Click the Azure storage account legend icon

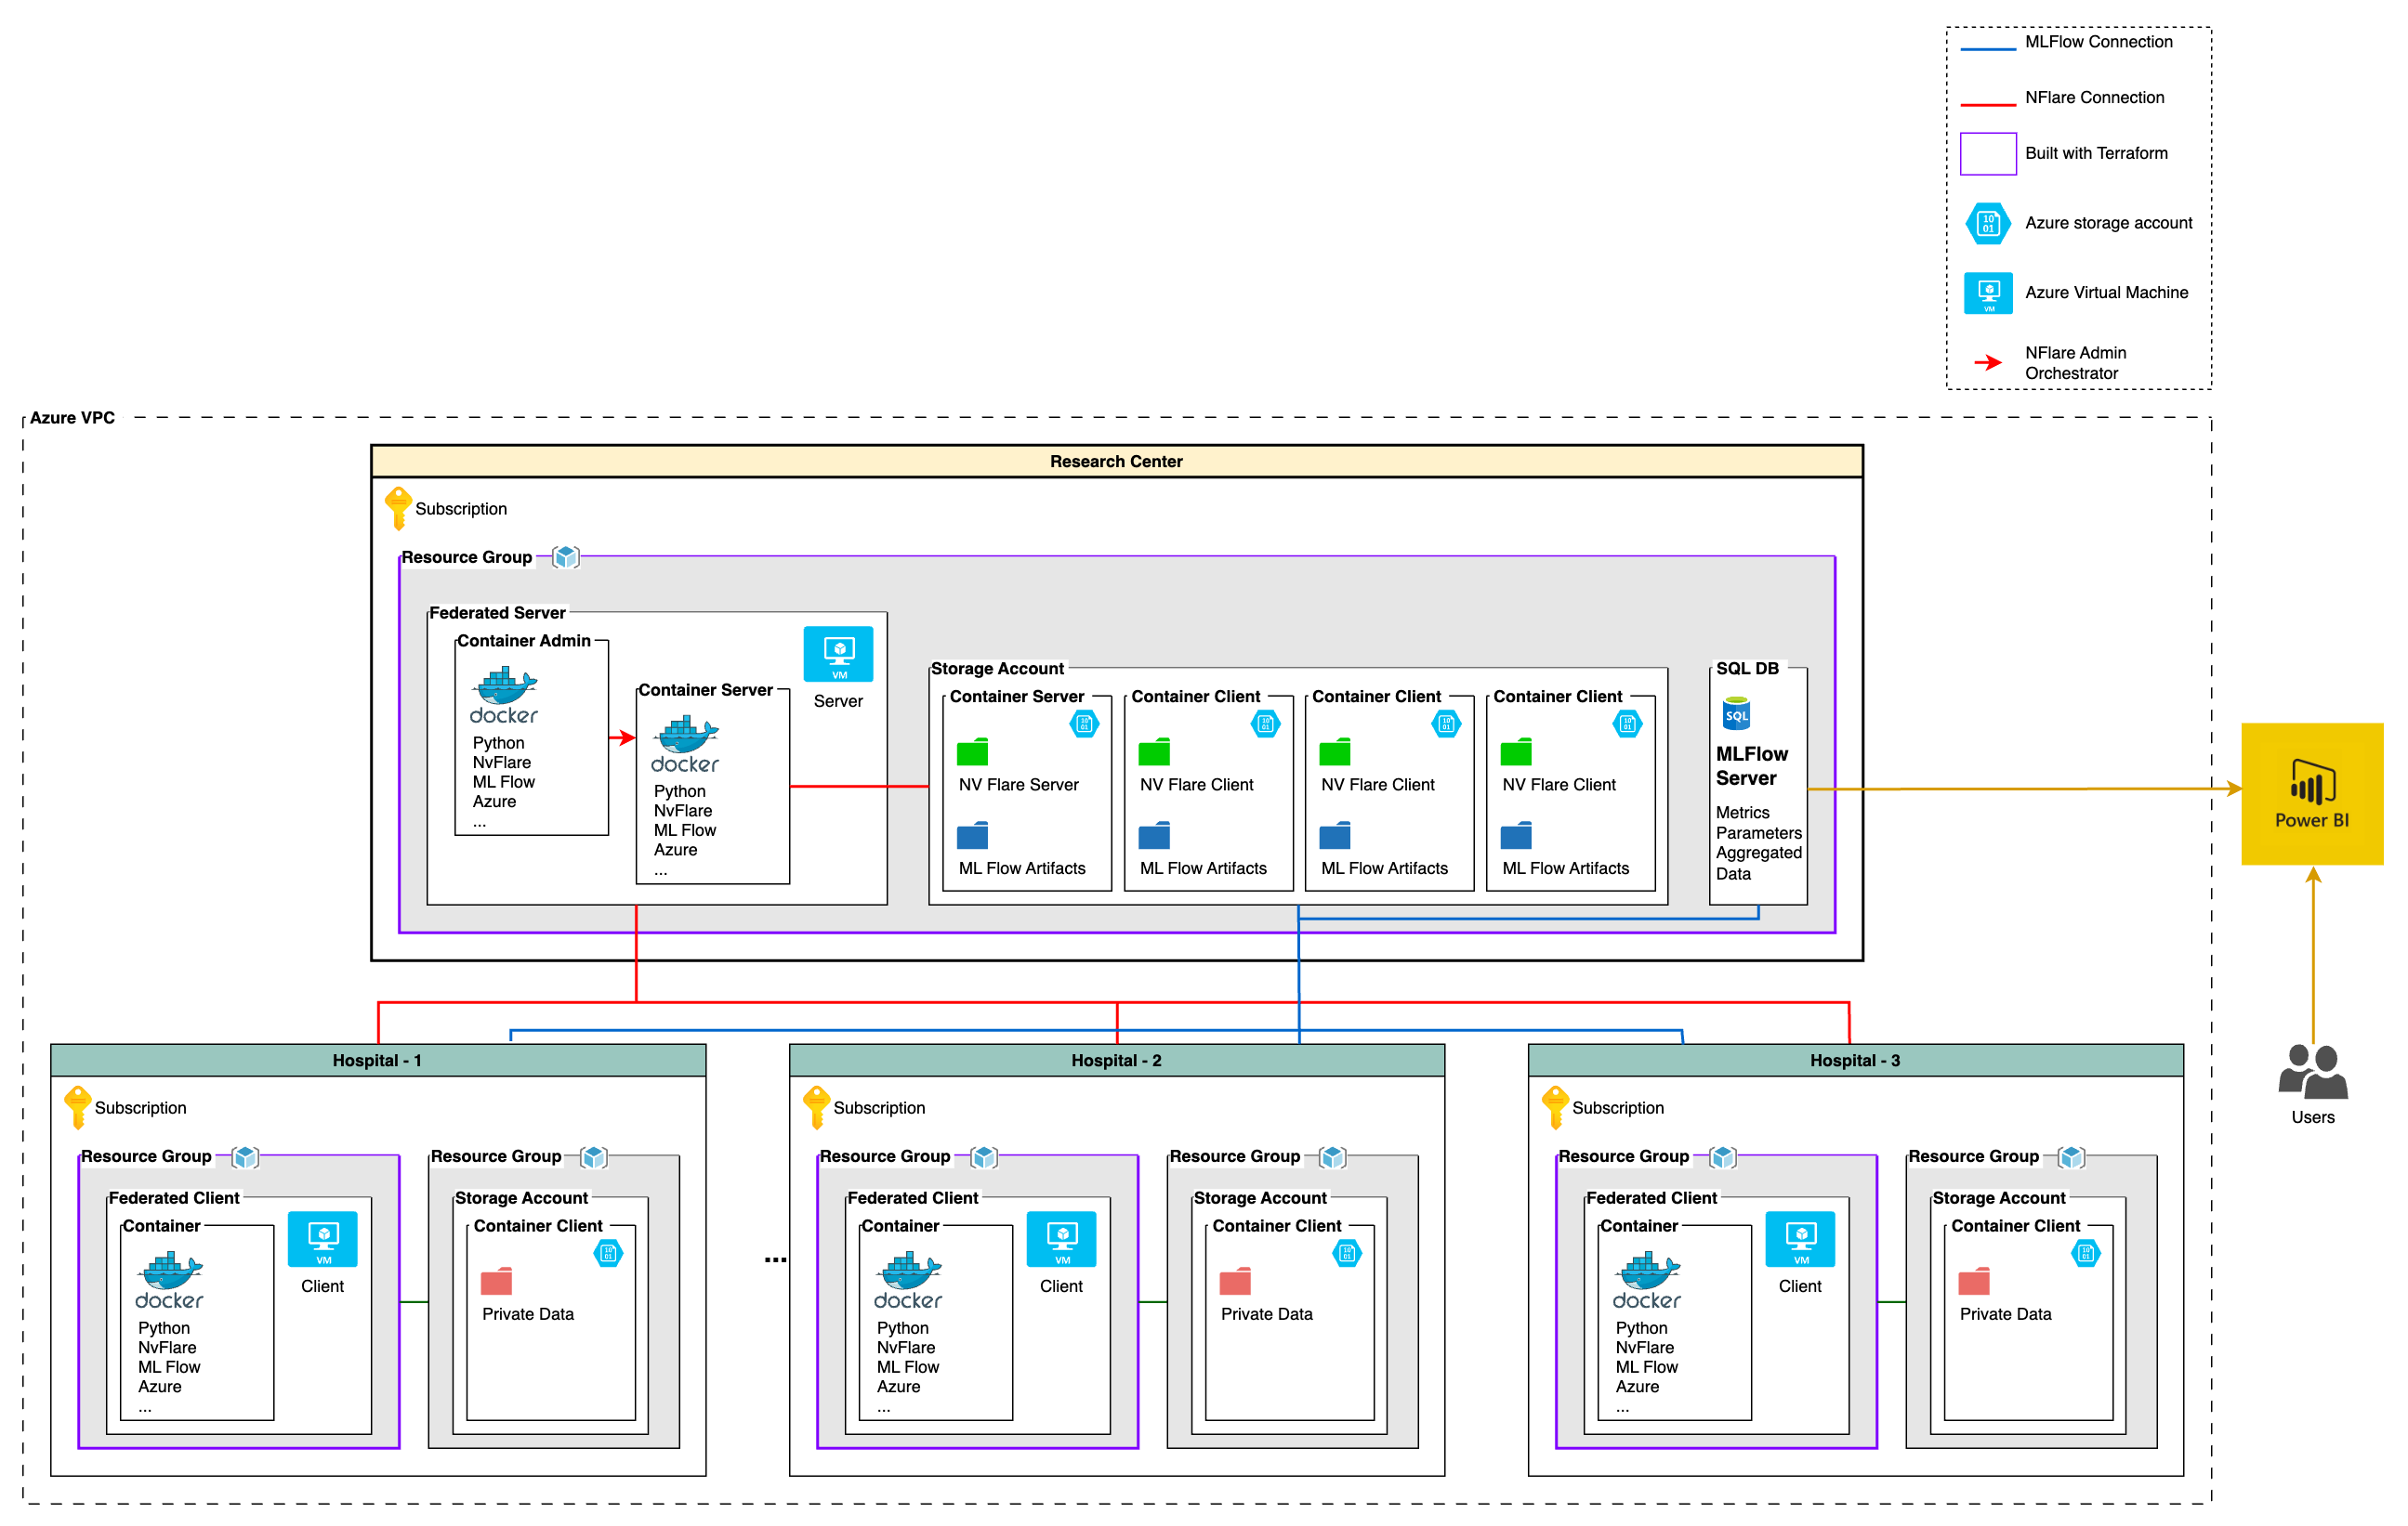coord(1987,223)
